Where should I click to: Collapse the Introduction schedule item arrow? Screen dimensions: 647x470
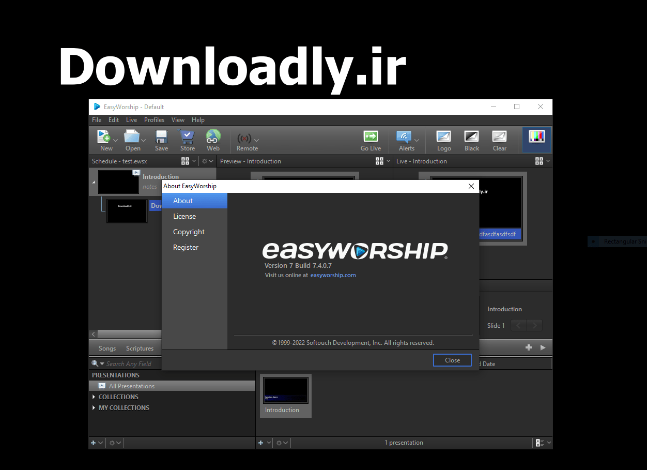(x=94, y=182)
